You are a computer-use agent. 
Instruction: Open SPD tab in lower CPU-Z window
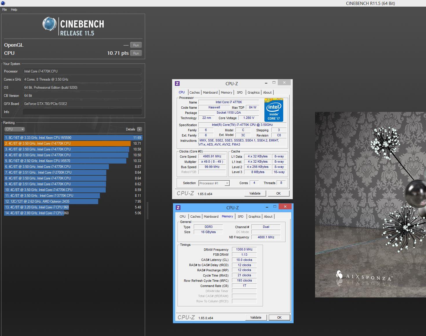(x=241, y=217)
